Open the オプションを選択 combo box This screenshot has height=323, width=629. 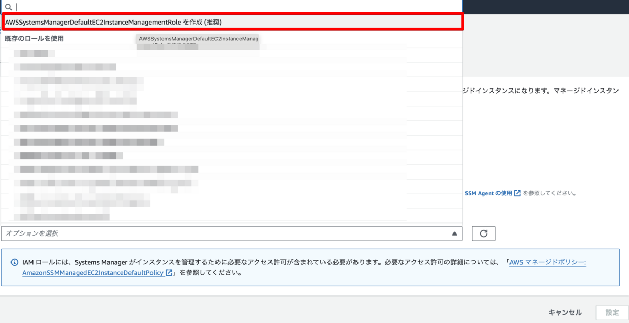coord(231,233)
